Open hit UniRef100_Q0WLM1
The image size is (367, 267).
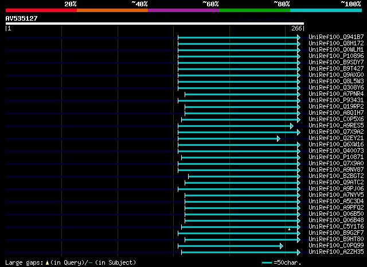337,50
